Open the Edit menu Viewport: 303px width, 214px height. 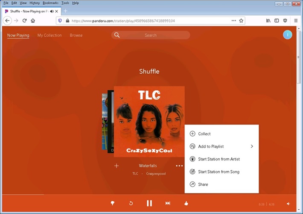click(x=14, y=3)
